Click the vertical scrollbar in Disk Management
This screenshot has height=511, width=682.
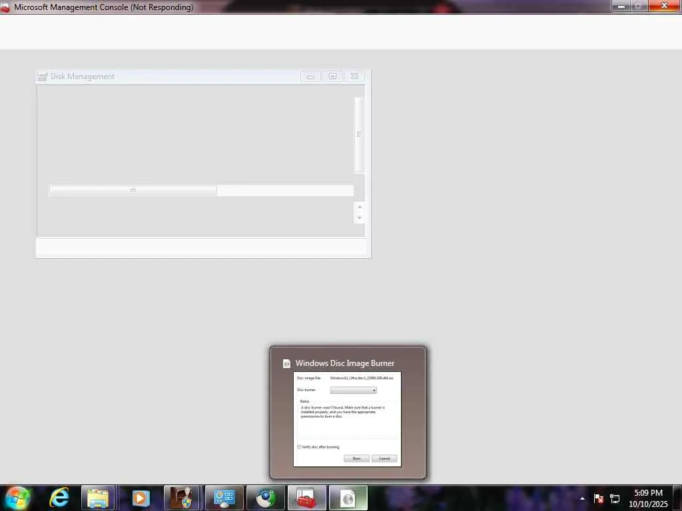359,134
